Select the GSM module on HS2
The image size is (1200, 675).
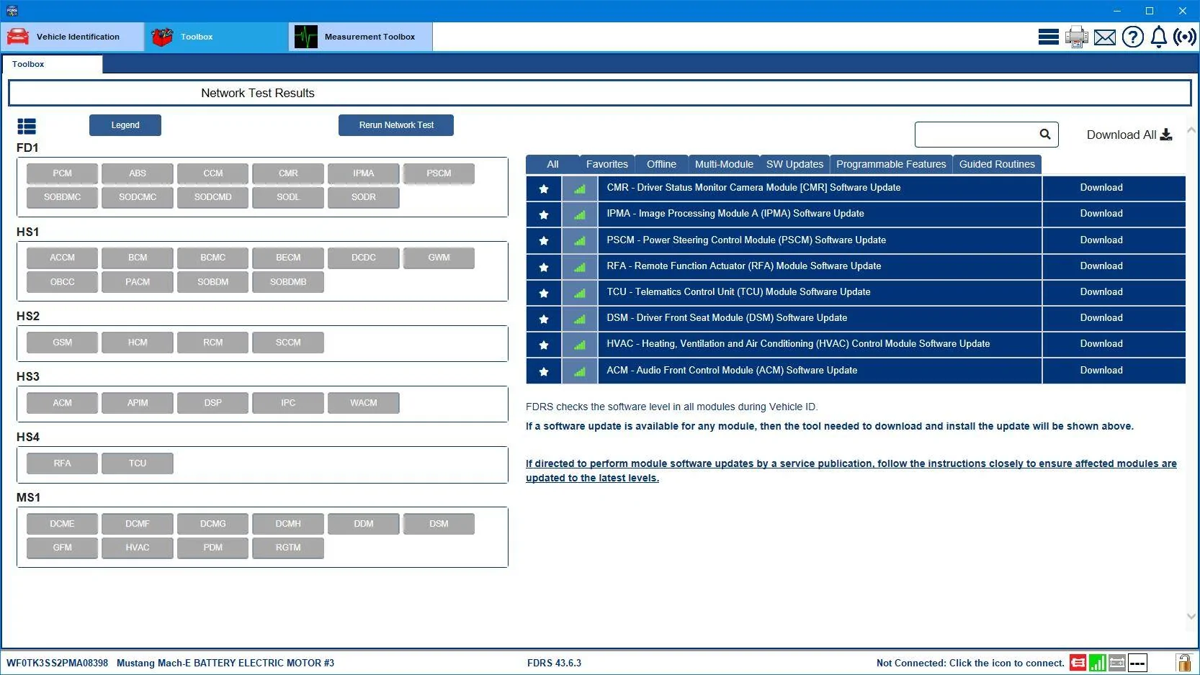point(62,343)
